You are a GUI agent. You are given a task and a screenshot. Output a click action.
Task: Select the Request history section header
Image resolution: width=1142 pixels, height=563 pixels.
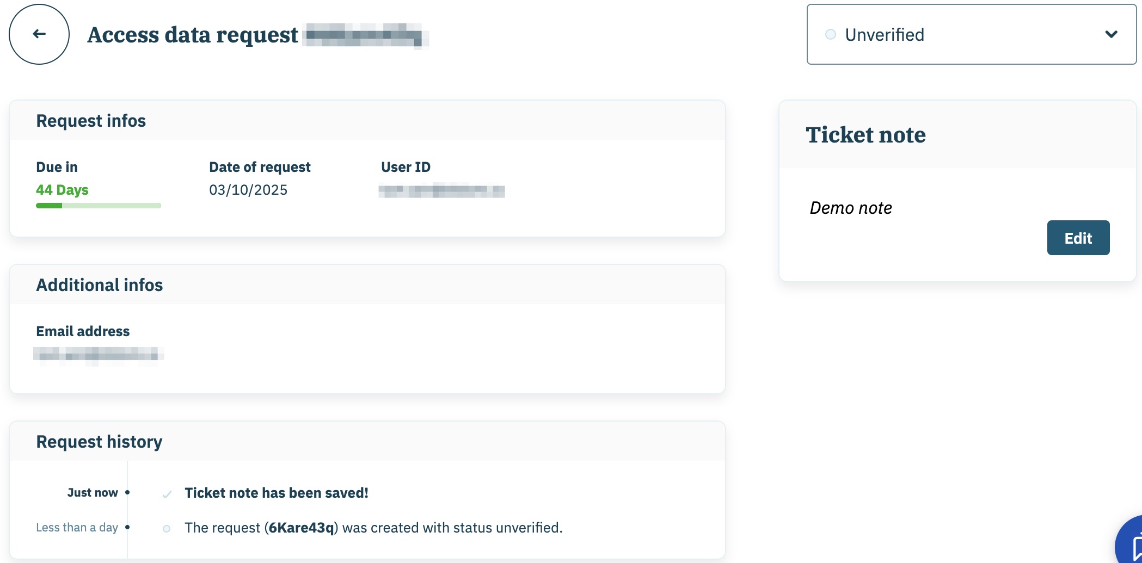click(x=99, y=442)
